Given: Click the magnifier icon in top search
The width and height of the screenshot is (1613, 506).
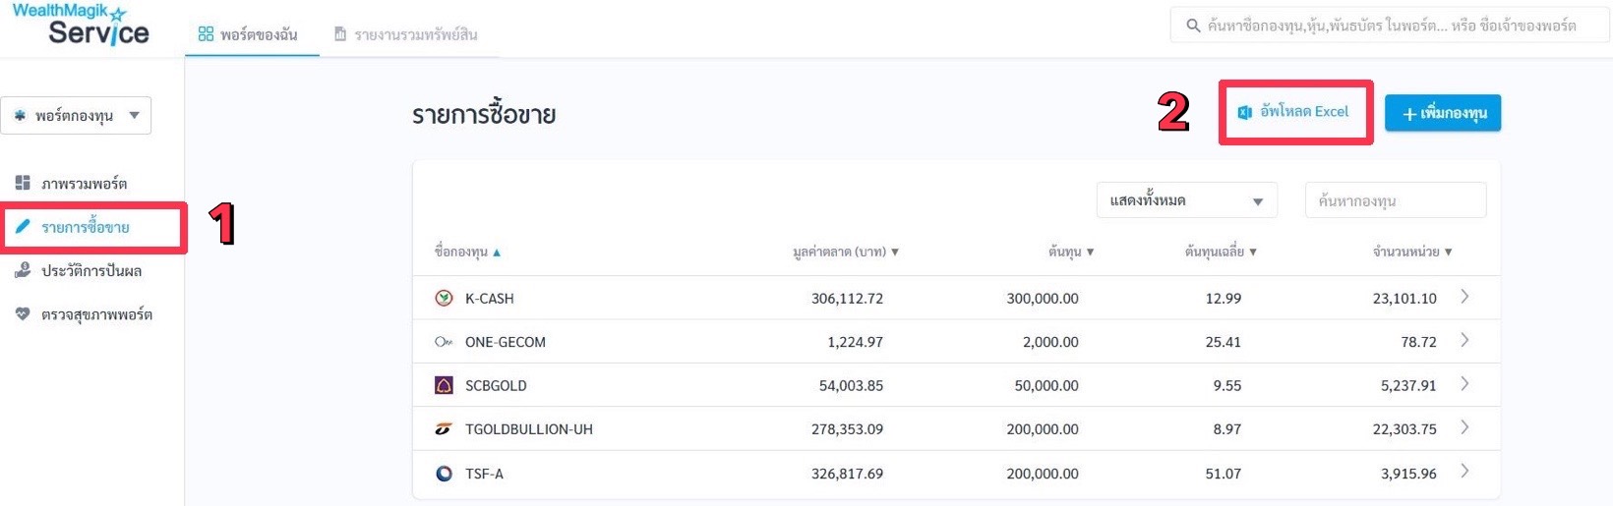Looking at the screenshot, I should pyautogui.click(x=1193, y=26).
